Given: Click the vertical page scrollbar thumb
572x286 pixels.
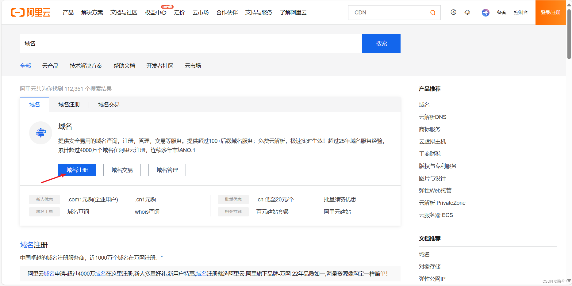Looking at the screenshot, I should (569, 34).
